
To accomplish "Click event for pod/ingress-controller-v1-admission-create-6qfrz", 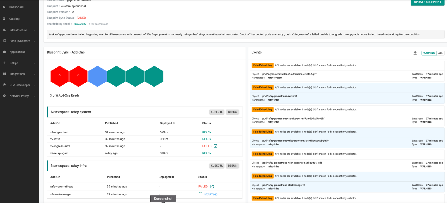I will [x=347, y=72].
